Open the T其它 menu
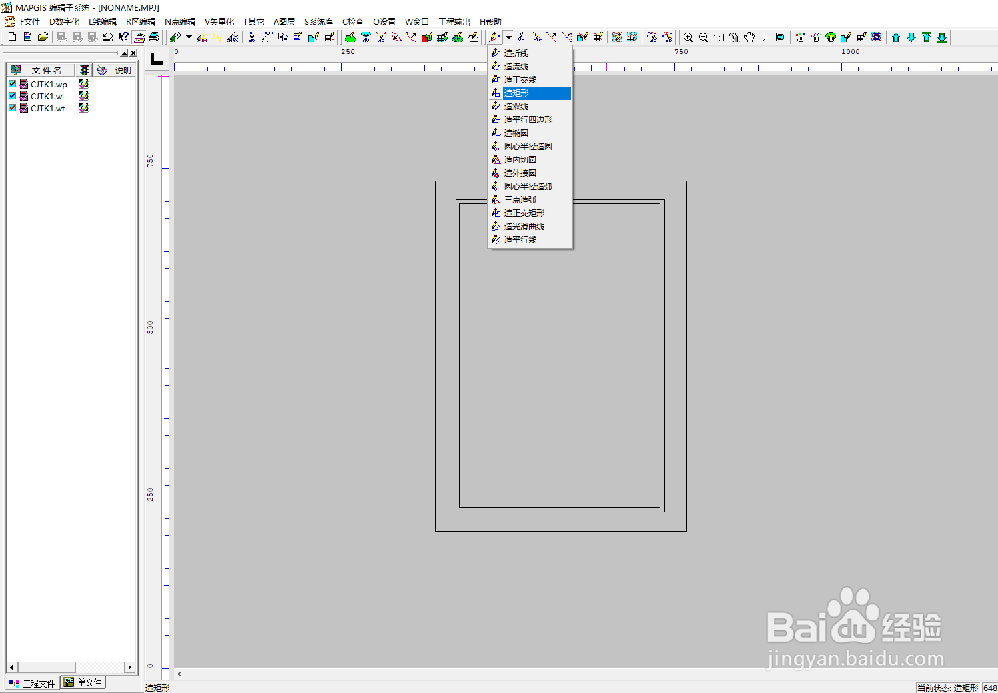Viewport: 998px width, 693px height. click(x=254, y=22)
